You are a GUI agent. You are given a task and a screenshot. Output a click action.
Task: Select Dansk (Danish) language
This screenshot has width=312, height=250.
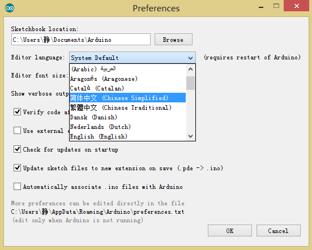click(127, 117)
